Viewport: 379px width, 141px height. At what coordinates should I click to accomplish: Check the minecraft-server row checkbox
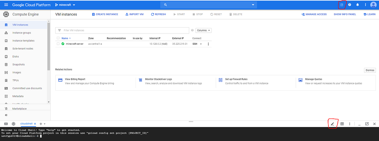pyautogui.click(x=58, y=44)
